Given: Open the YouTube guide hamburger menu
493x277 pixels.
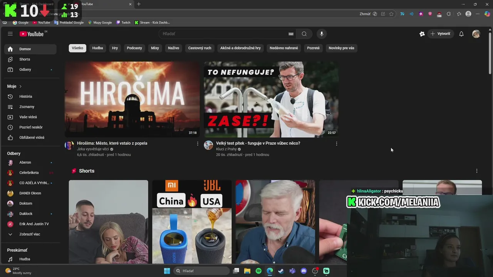Looking at the screenshot, I should click(x=10, y=34).
